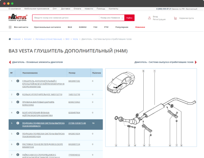This screenshot has height=158, width=204.
Task: Open Доставка in top bar
Action: [x=65, y=9]
